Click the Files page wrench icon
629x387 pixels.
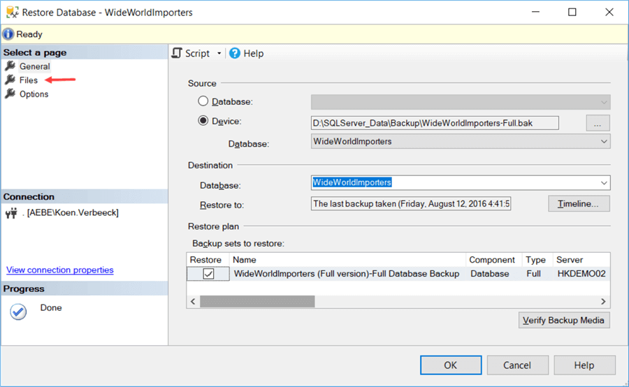pyautogui.click(x=10, y=80)
